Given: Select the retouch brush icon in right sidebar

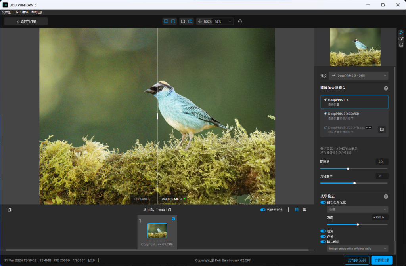Looking at the screenshot, I should (x=401, y=38).
